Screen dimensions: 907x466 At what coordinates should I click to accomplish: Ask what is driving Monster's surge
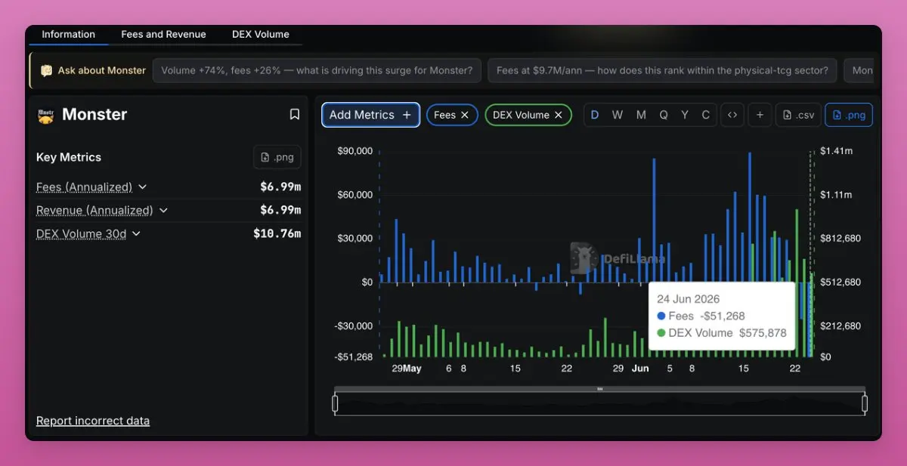[x=317, y=70]
